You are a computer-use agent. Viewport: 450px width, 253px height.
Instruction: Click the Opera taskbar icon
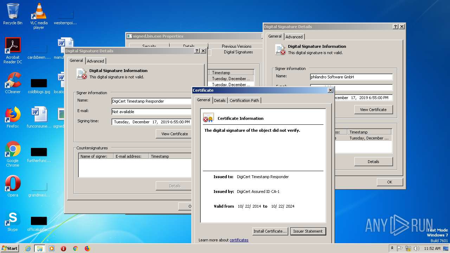(x=64, y=248)
